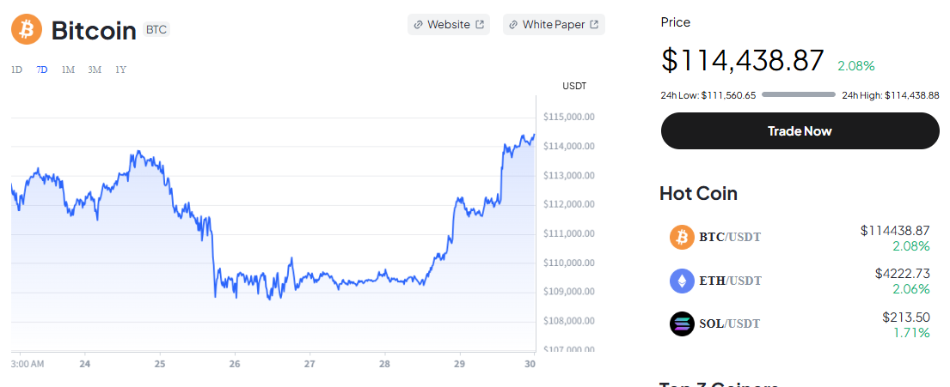
Task: Click the BTC coin icon in Hot Coin
Action: 682,237
